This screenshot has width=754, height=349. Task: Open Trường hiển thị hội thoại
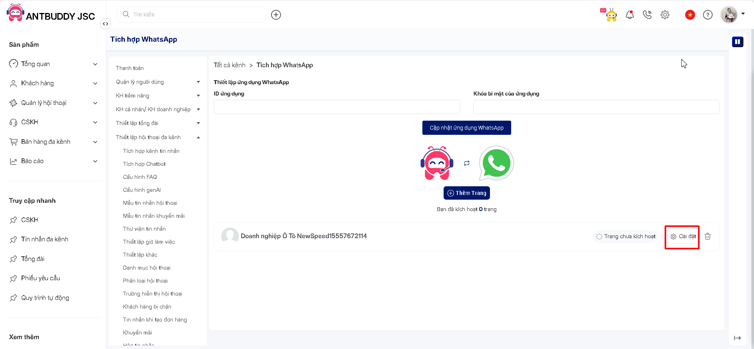point(152,294)
